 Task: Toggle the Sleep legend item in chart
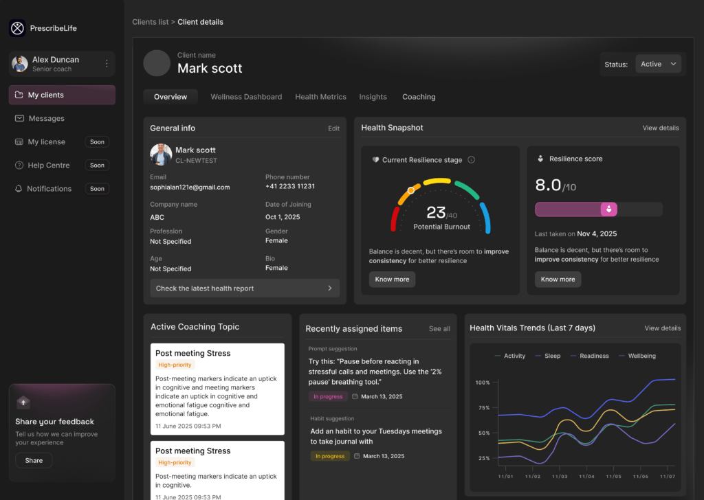click(547, 356)
